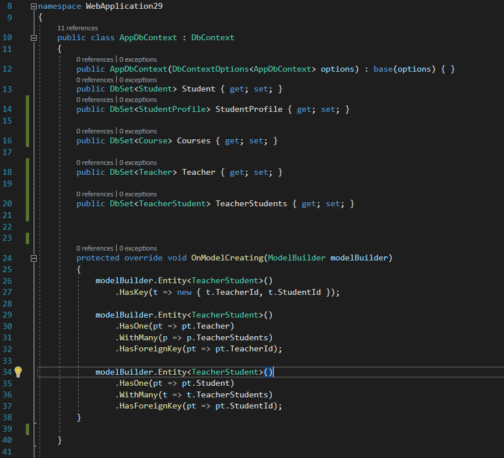The height and width of the screenshot is (458, 504).
Task: Click the OnModelCreating method name
Action: pos(228,258)
